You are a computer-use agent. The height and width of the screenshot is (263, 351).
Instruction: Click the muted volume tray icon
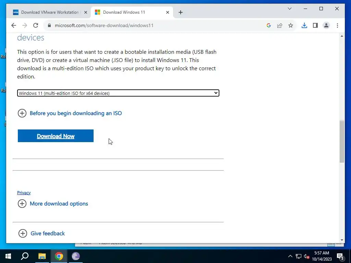(306, 256)
